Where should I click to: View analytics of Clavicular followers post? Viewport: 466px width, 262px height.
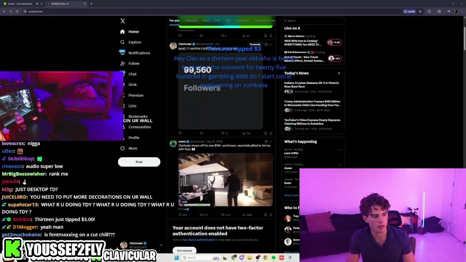tap(247, 133)
